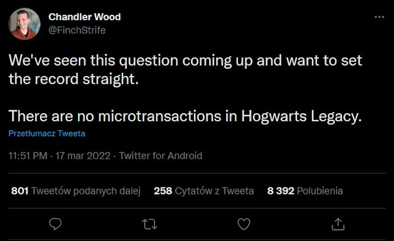The height and width of the screenshot is (241, 394).
Task: Open the more options ellipsis menu
Action: click(x=379, y=17)
